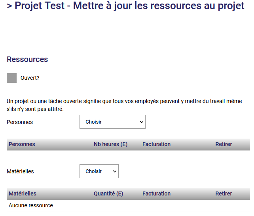This screenshot has height=216, width=254.
Task: Click Retirer header in the Matérielles table
Action: coord(224,193)
